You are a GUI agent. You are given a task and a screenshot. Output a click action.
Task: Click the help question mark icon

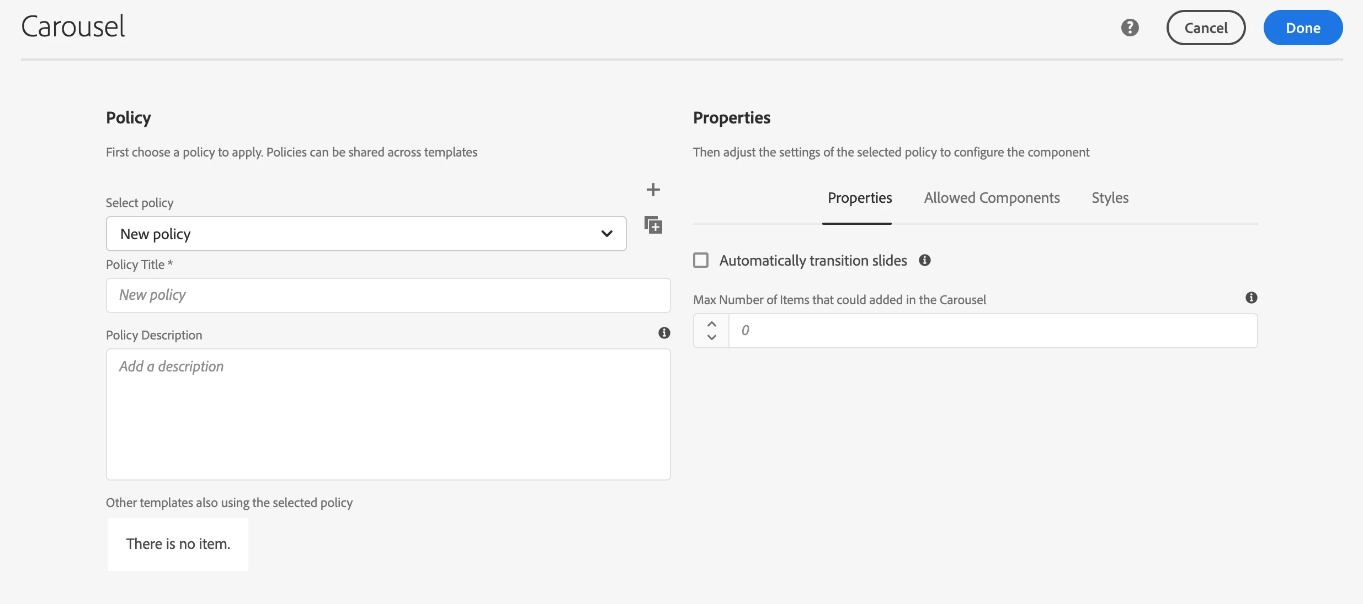tap(1130, 28)
